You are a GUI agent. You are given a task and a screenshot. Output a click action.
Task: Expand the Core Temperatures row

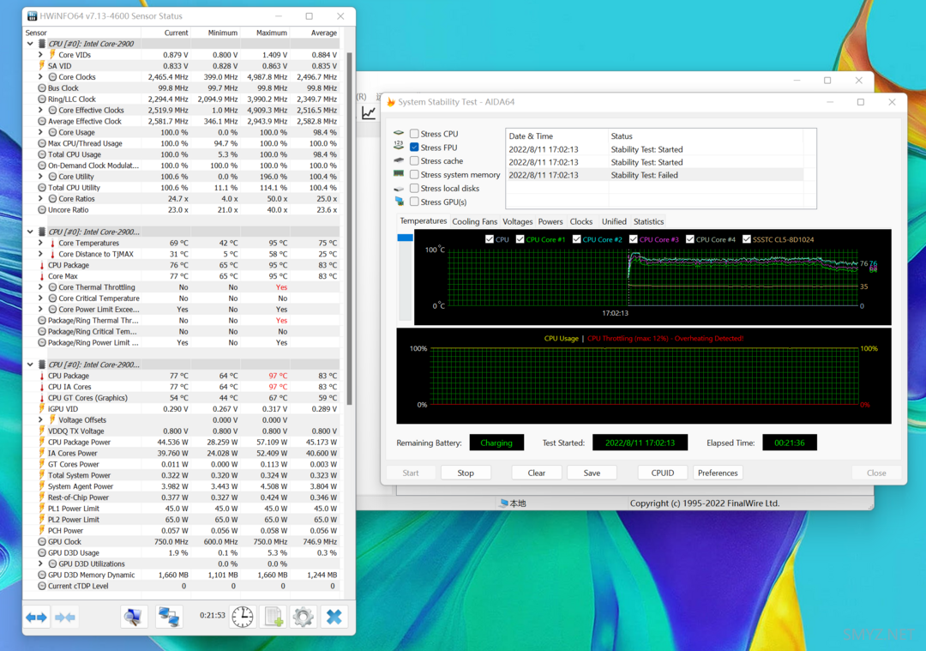(41, 243)
